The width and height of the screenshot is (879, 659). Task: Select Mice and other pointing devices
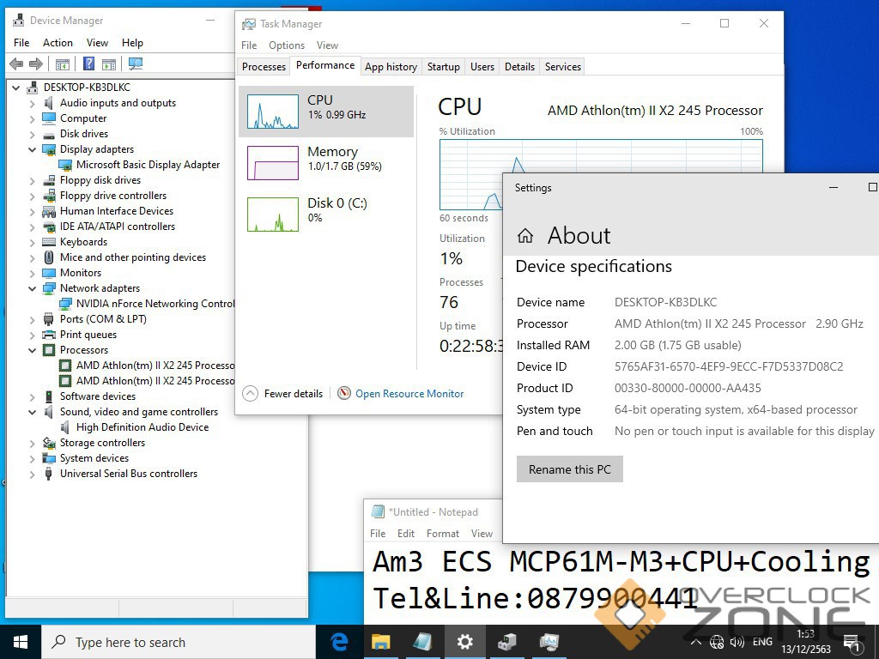point(133,257)
